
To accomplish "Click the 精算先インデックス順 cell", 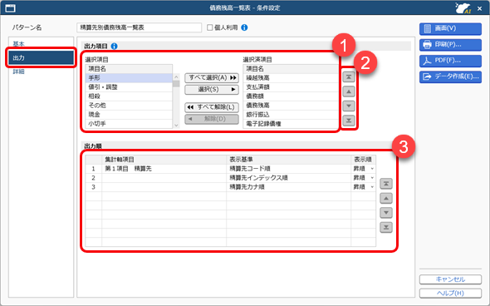I will pos(289,178).
